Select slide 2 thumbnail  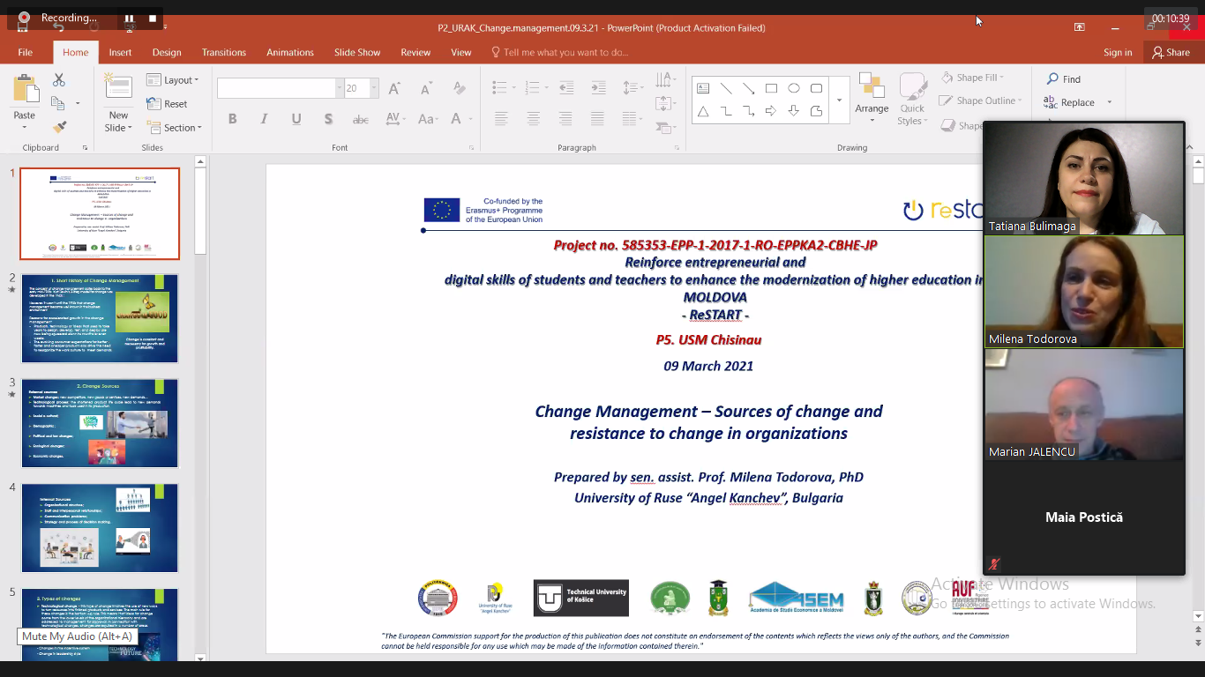pos(100,318)
